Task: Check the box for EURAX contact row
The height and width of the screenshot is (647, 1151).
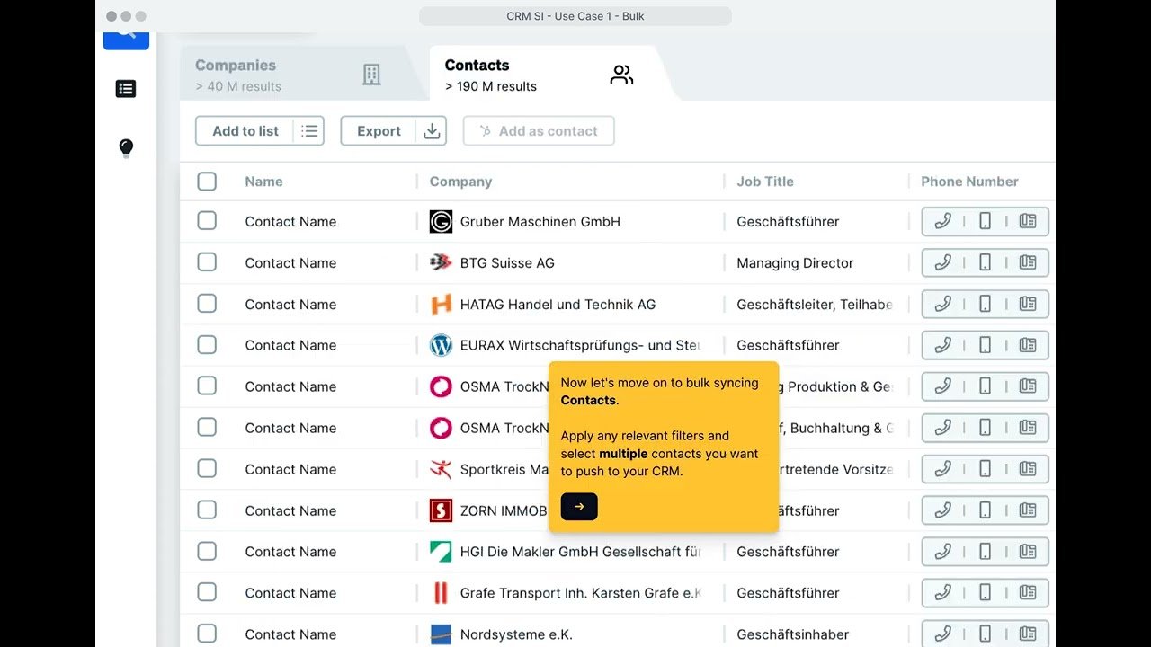Action: (207, 345)
